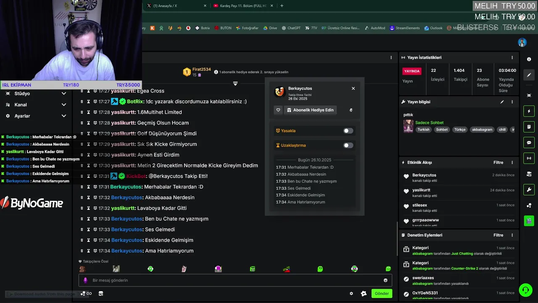Toggle the Yasakla (ban) switch
The image size is (538, 303).
[348, 131]
